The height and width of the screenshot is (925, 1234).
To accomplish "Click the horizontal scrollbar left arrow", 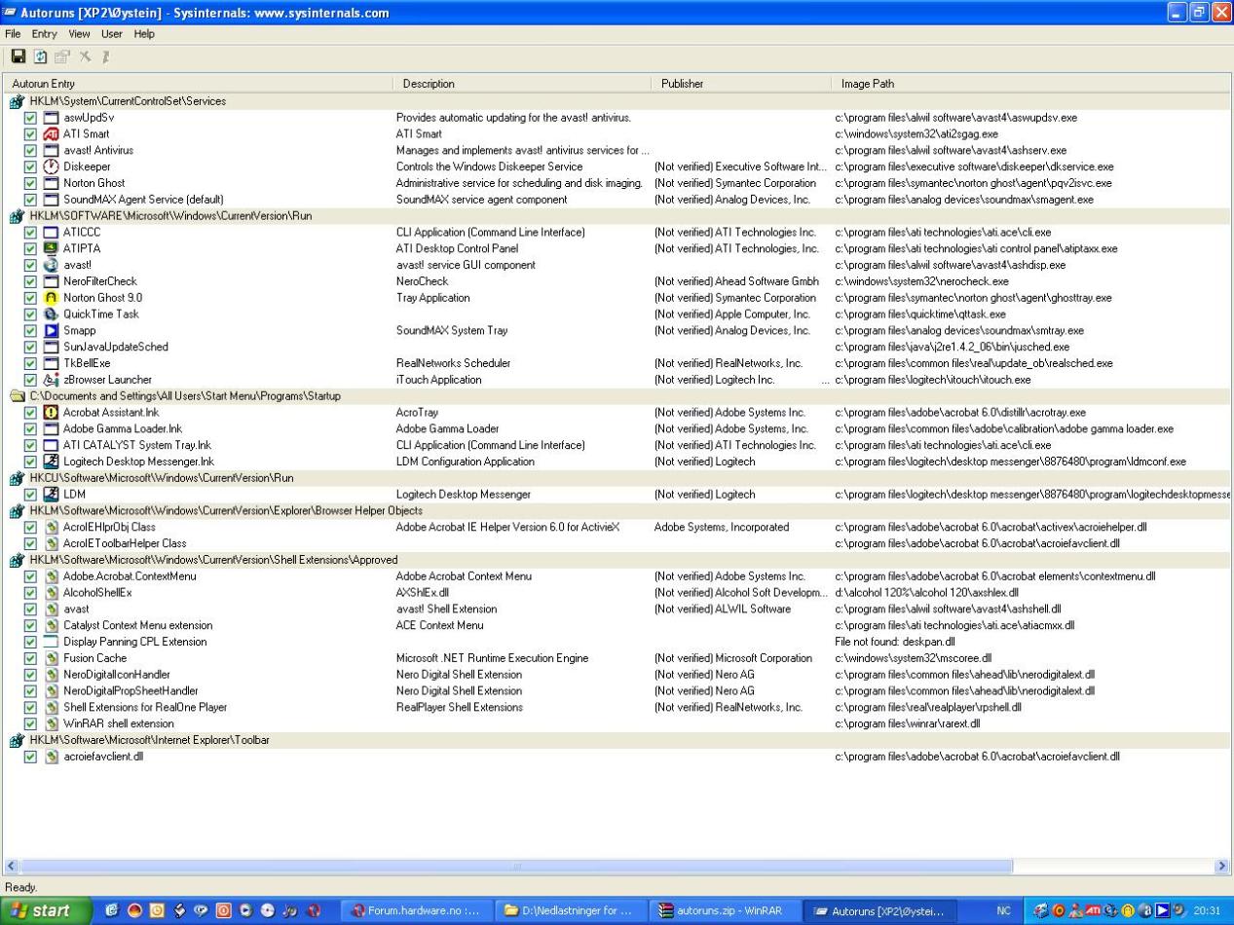I will [x=13, y=866].
